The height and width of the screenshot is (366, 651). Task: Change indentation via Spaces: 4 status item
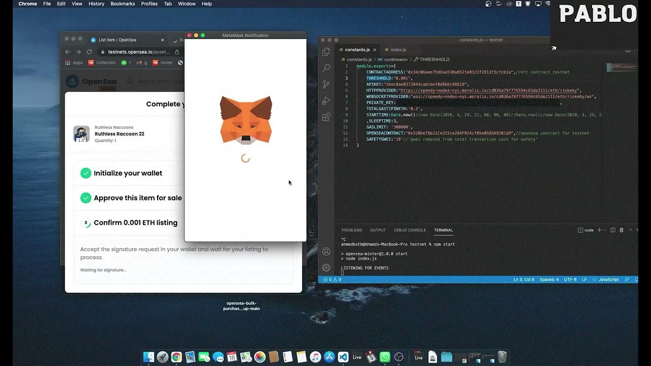(549, 280)
